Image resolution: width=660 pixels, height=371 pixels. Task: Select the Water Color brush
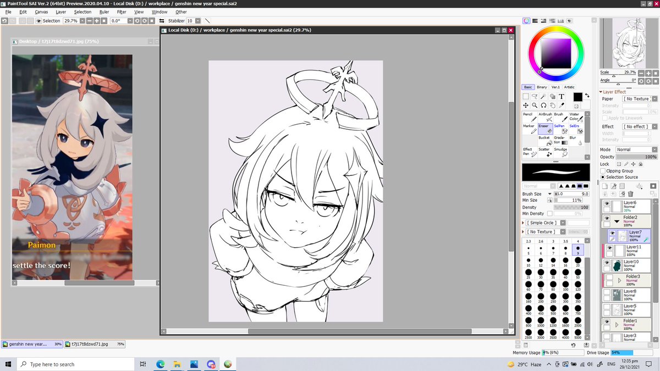575,117
